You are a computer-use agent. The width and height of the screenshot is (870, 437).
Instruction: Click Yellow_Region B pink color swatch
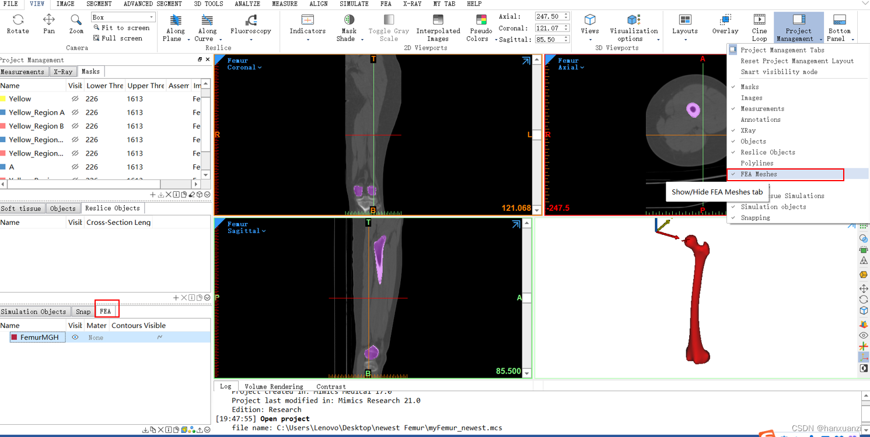pos(3,126)
